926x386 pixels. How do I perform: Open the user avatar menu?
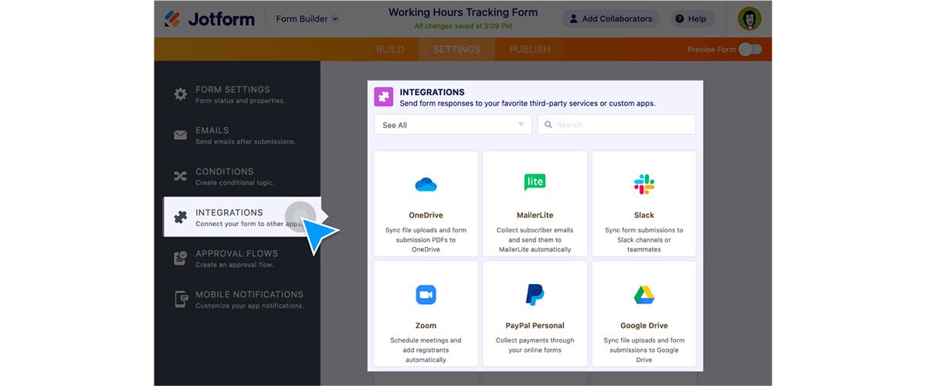click(x=749, y=19)
